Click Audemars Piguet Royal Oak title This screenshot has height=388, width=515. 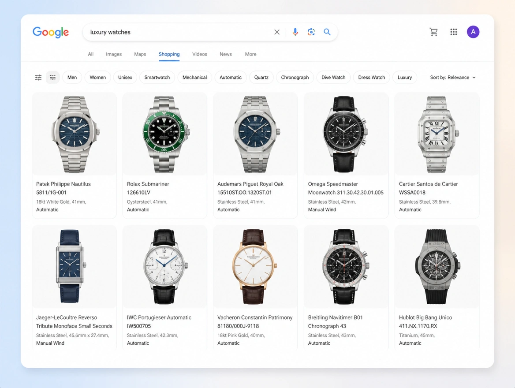click(250, 188)
